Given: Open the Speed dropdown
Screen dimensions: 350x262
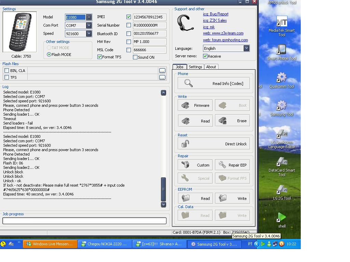Looking at the screenshot, I should click(x=89, y=34).
